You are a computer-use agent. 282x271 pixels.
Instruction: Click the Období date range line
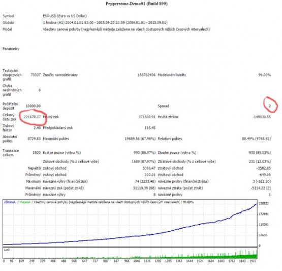click(105, 23)
